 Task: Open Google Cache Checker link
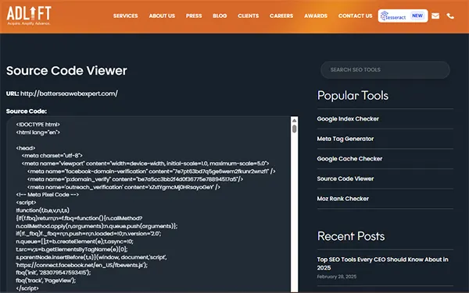[x=349, y=158]
